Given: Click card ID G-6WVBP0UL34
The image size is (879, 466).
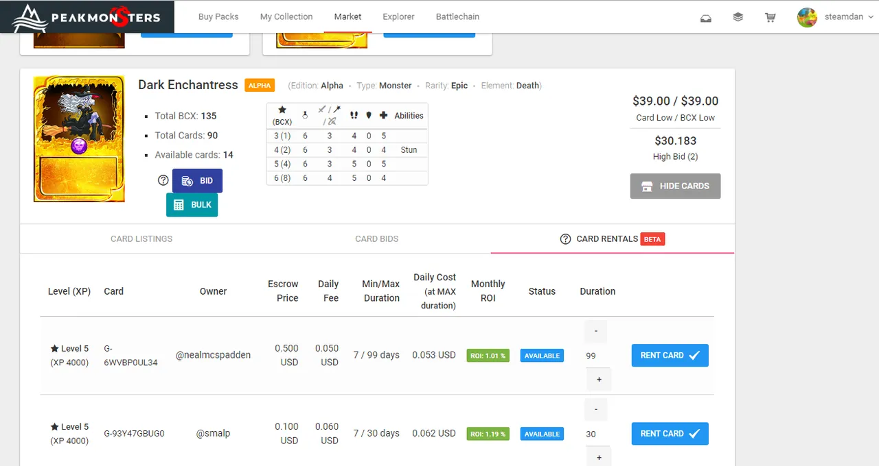Looking at the screenshot, I should coord(130,356).
